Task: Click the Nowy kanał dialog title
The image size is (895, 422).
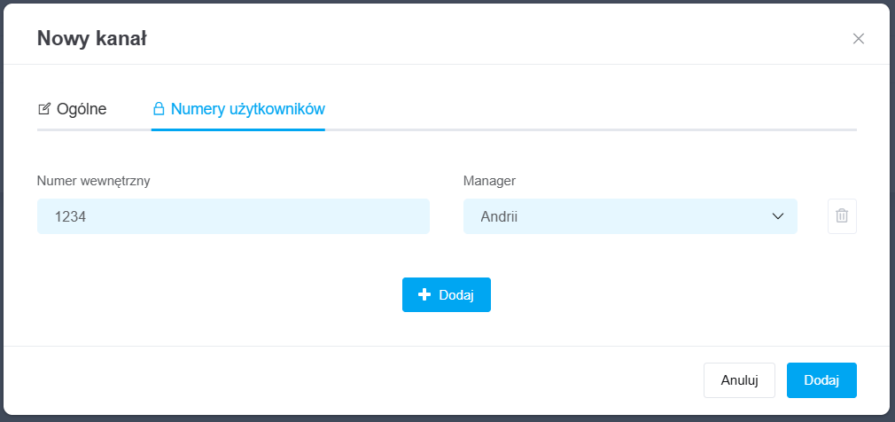Action: coord(91,38)
